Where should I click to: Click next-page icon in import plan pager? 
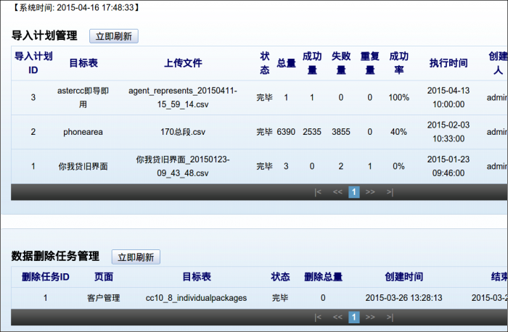(x=370, y=192)
